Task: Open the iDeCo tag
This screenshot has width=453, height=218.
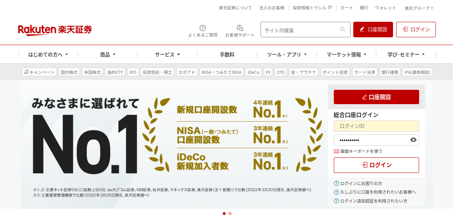Action: [x=254, y=72]
